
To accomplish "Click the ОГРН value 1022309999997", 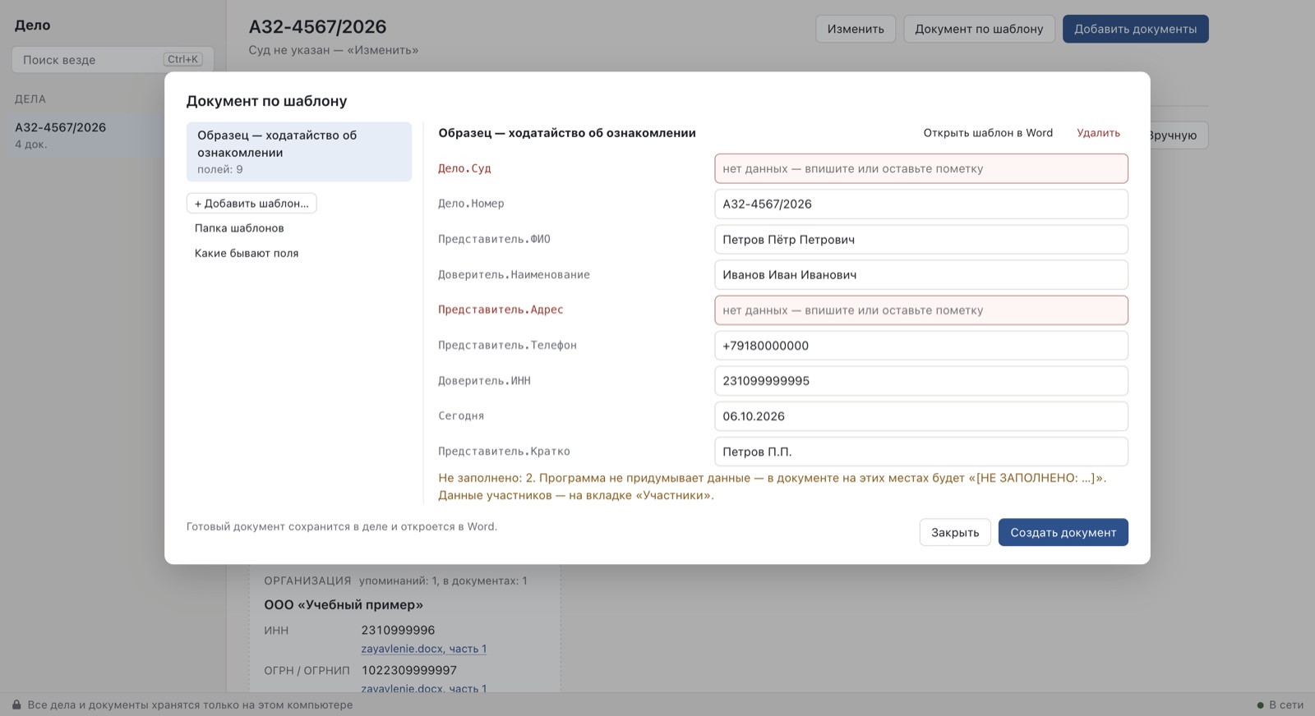I will pyautogui.click(x=408, y=670).
